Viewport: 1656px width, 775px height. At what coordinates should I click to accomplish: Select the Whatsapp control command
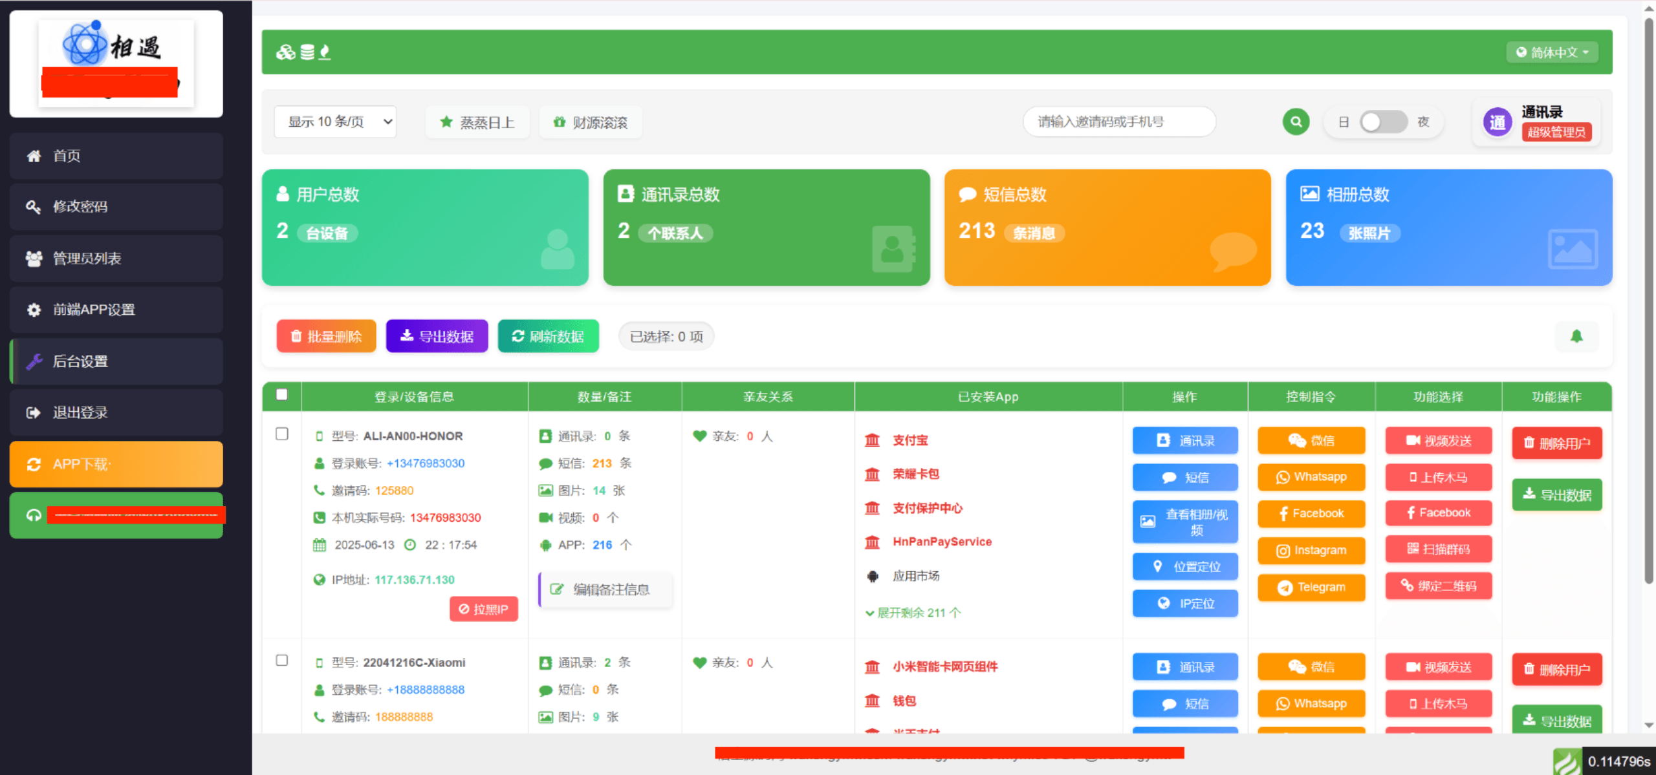[1311, 477]
